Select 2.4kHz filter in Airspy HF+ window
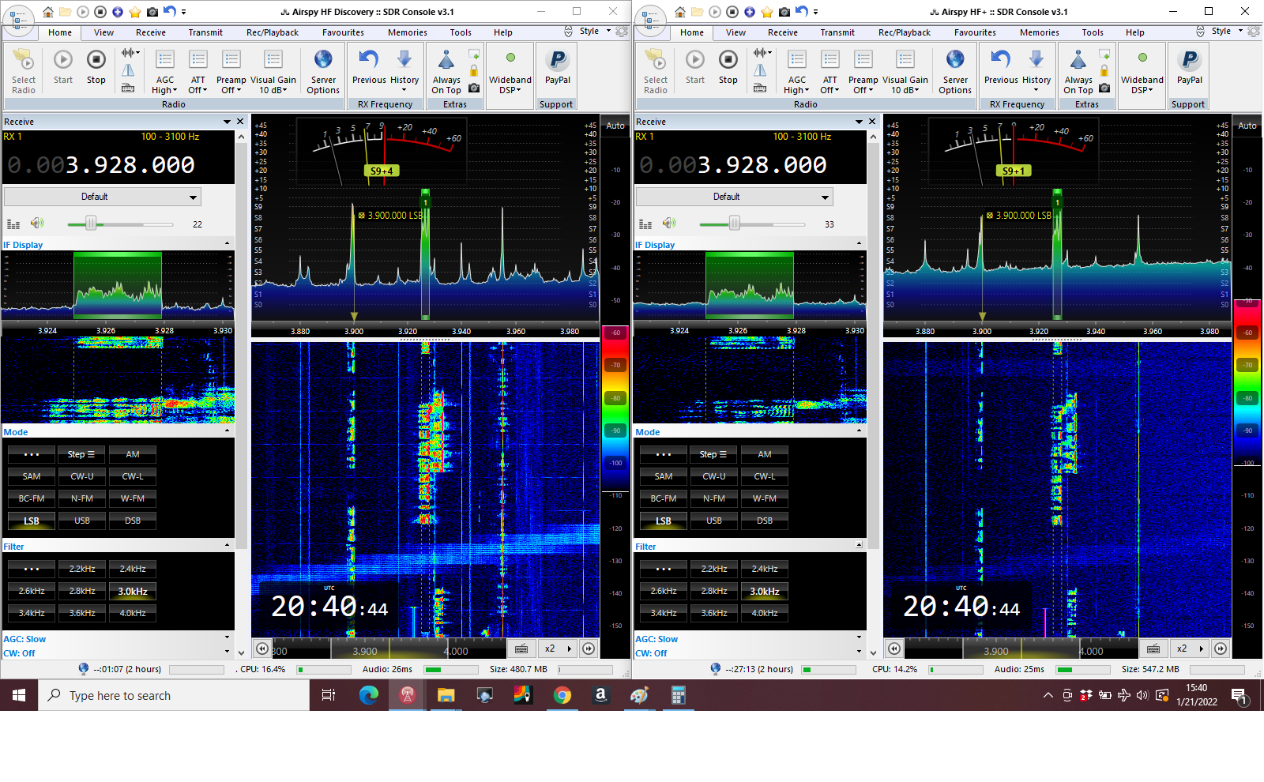 (764, 569)
